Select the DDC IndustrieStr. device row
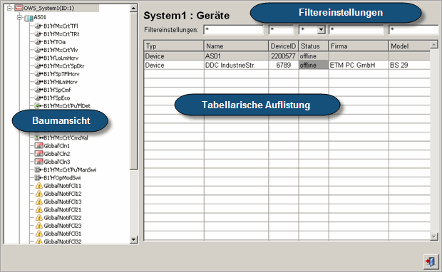 (287, 65)
